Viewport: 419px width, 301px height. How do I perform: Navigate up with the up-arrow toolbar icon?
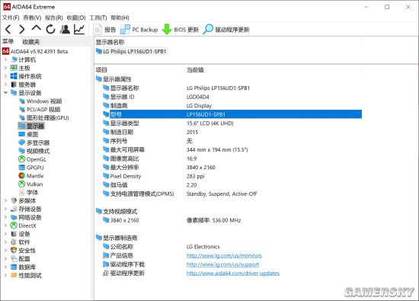pos(36,29)
